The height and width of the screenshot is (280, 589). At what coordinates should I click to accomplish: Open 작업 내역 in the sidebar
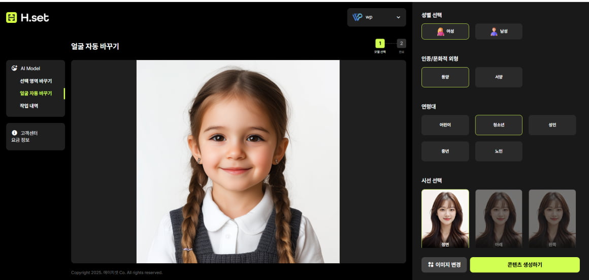[29, 106]
